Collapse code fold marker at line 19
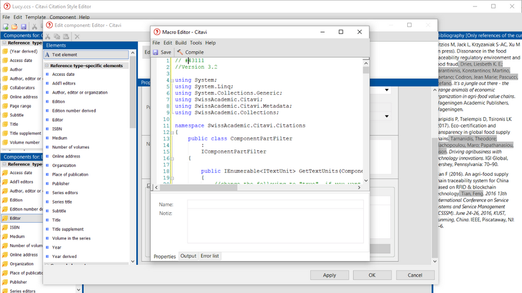 tap(172, 178)
